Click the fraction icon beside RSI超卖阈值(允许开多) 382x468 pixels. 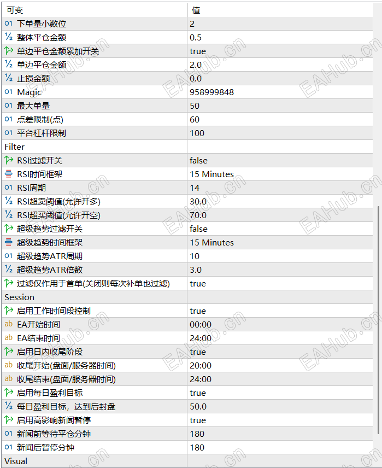coord(8,201)
